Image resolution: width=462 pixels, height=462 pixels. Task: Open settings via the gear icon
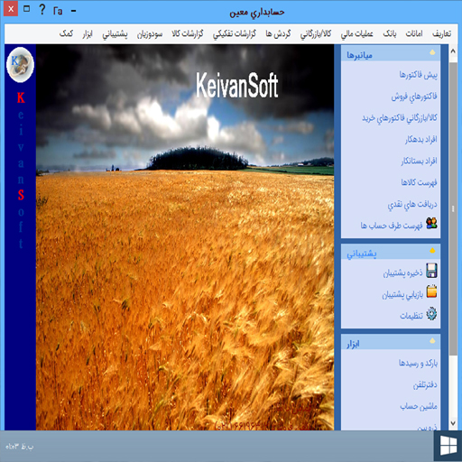(431, 314)
